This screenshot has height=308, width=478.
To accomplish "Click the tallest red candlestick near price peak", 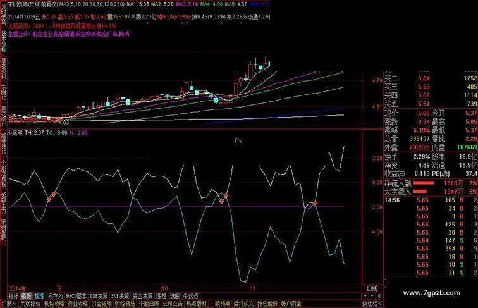I will (x=250, y=71).
